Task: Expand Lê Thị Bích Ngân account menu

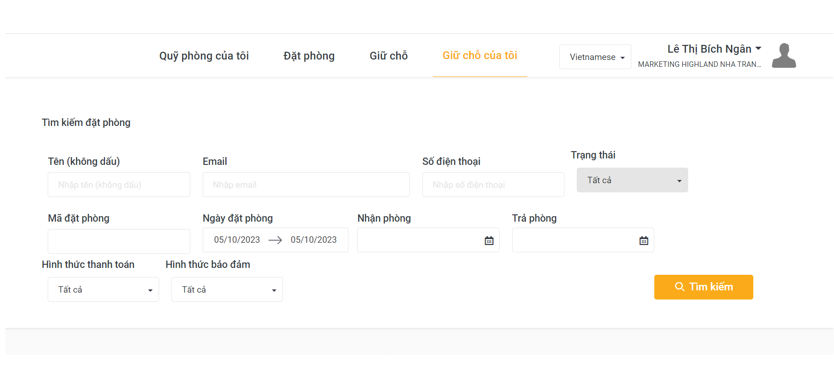Action: tap(714, 49)
